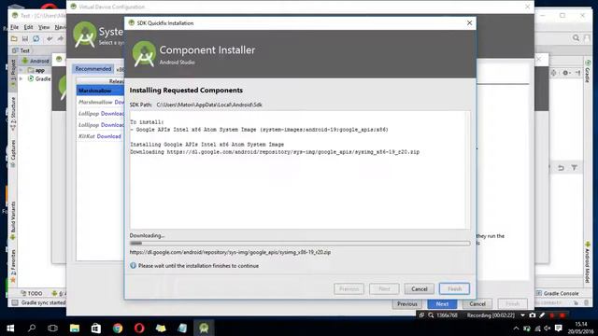Open the recorder dropdown arrow
Viewport: 598px width, 336px height.
pyautogui.click(x=522, y=315)
